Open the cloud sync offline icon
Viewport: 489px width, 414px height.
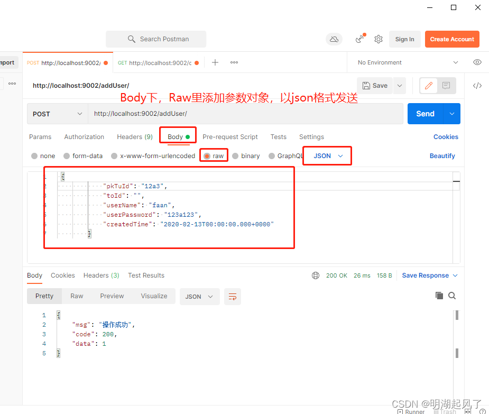[x=334, y=39]
